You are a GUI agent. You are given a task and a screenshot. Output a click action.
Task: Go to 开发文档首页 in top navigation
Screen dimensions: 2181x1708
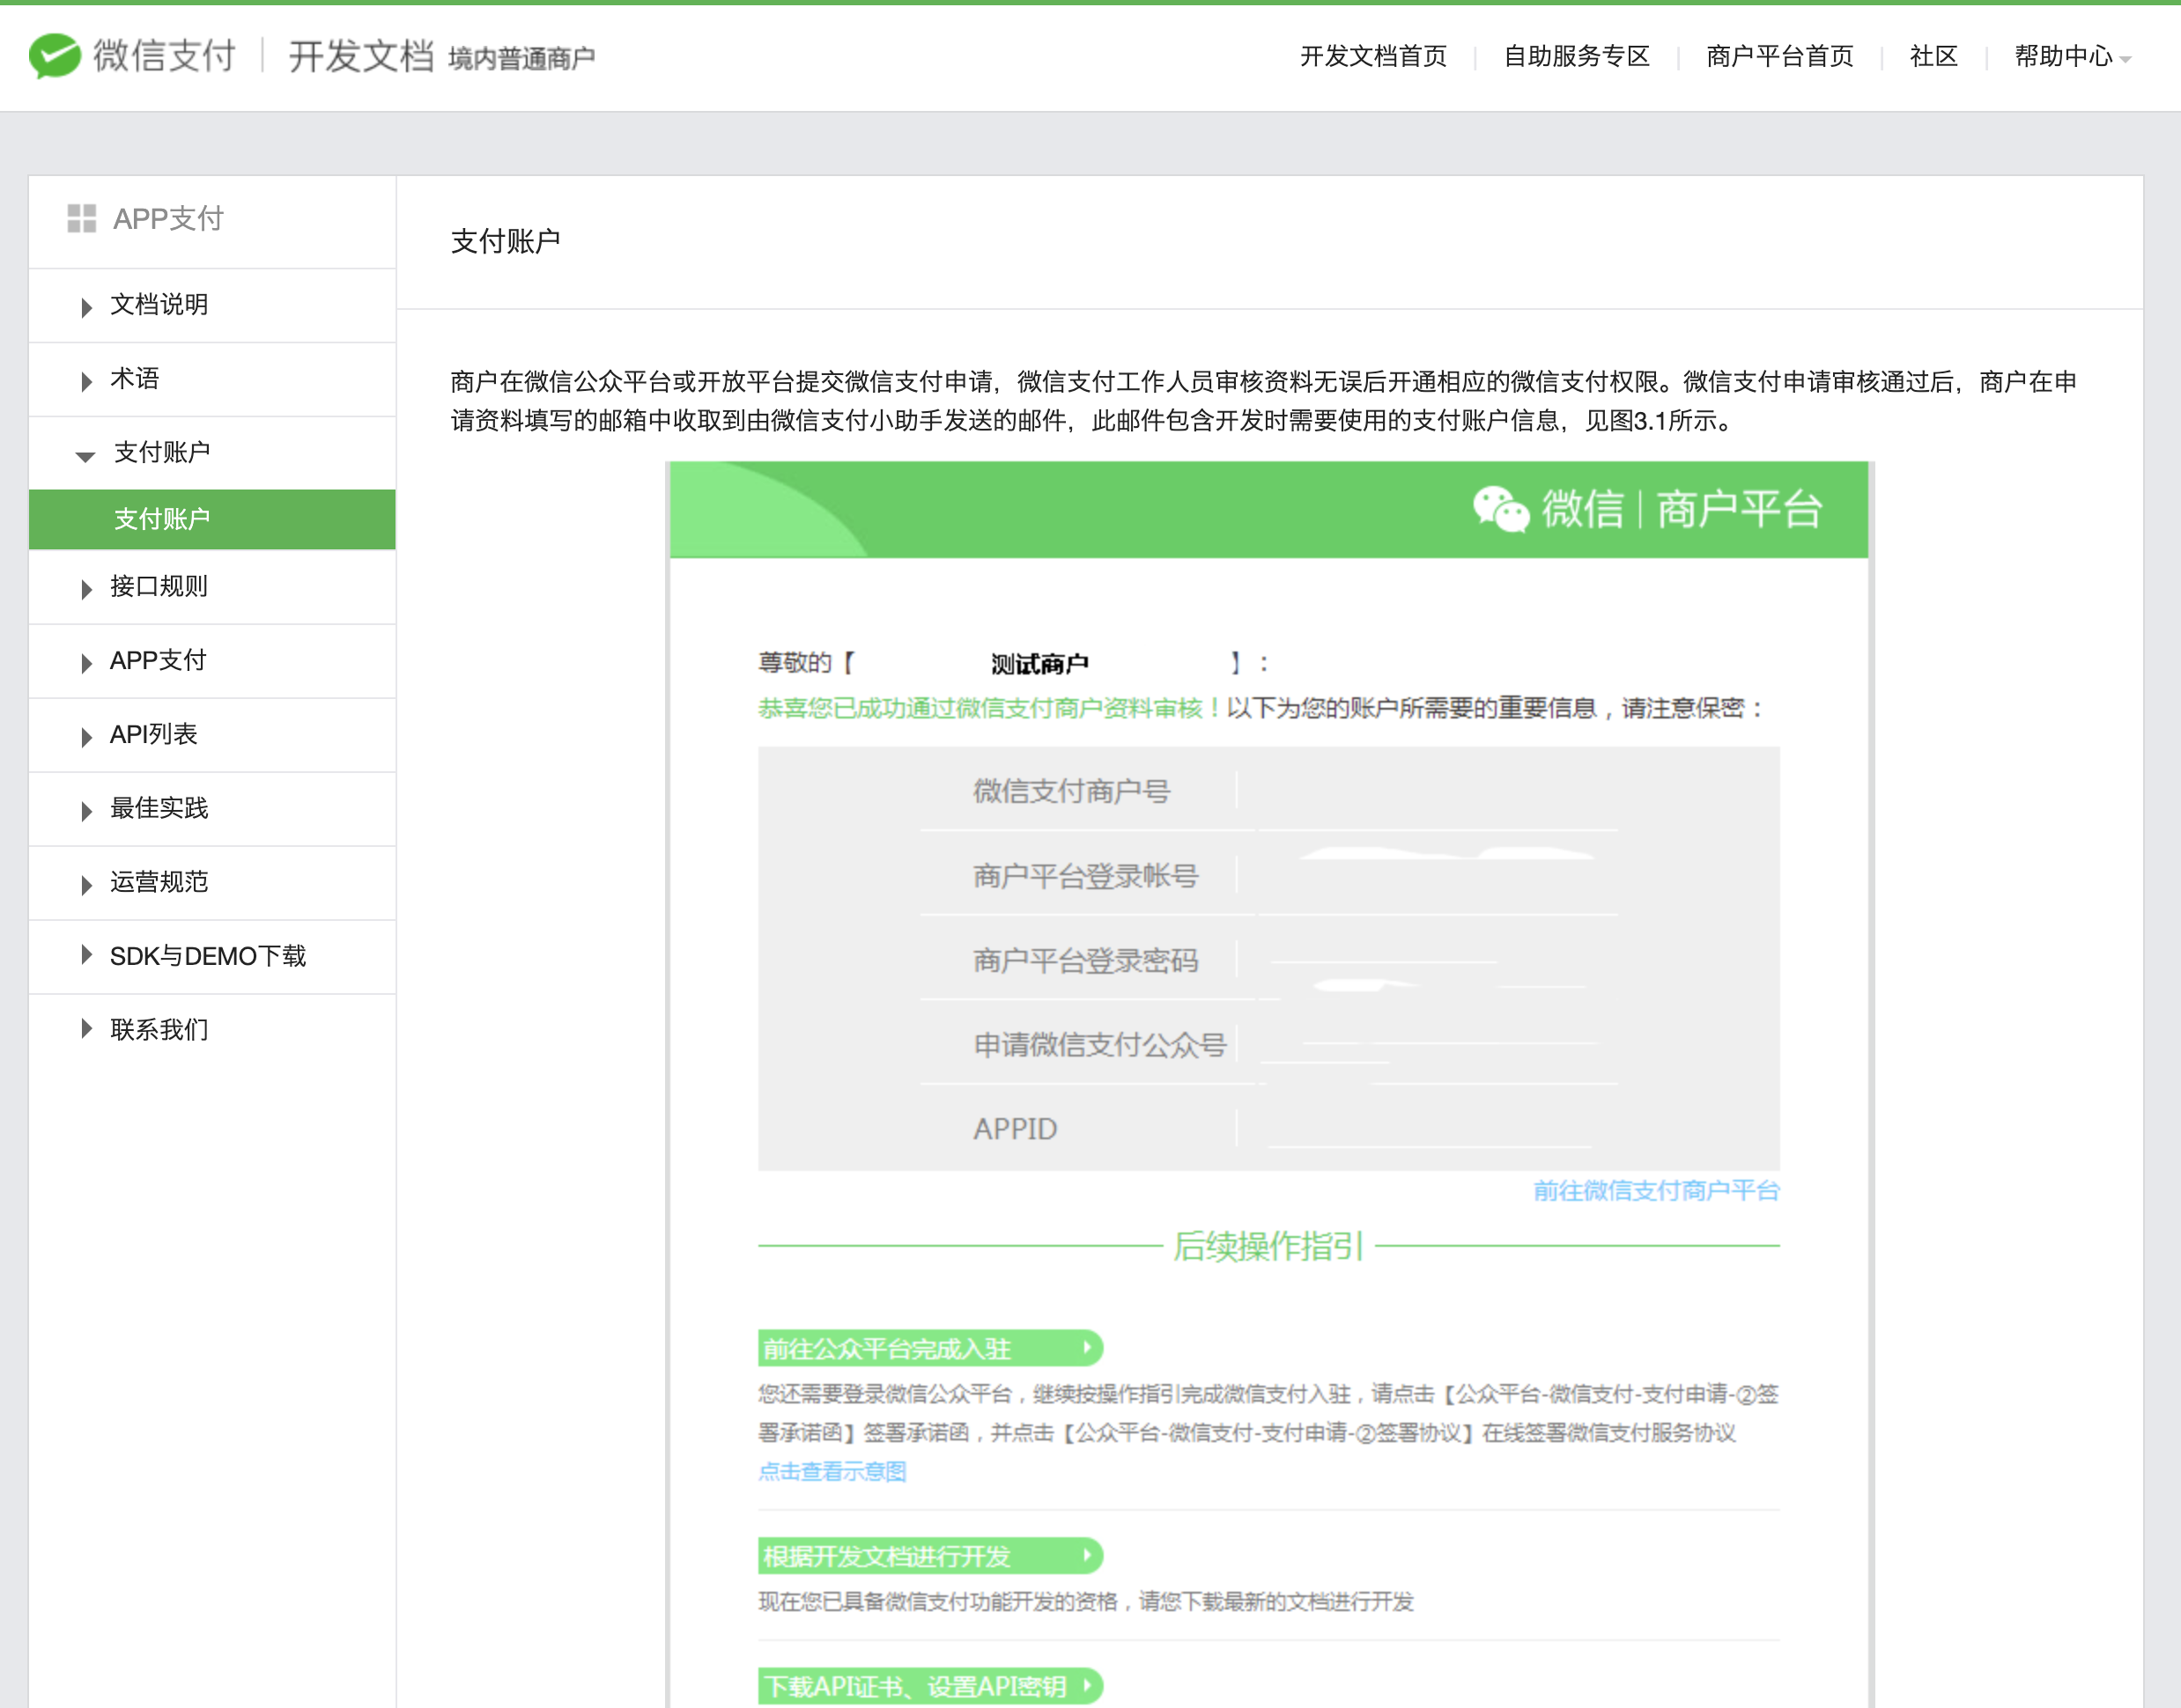(1372, 57)
